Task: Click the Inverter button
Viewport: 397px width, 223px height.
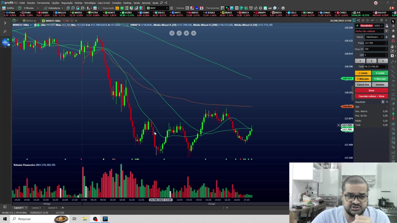Action: [380, 85]
